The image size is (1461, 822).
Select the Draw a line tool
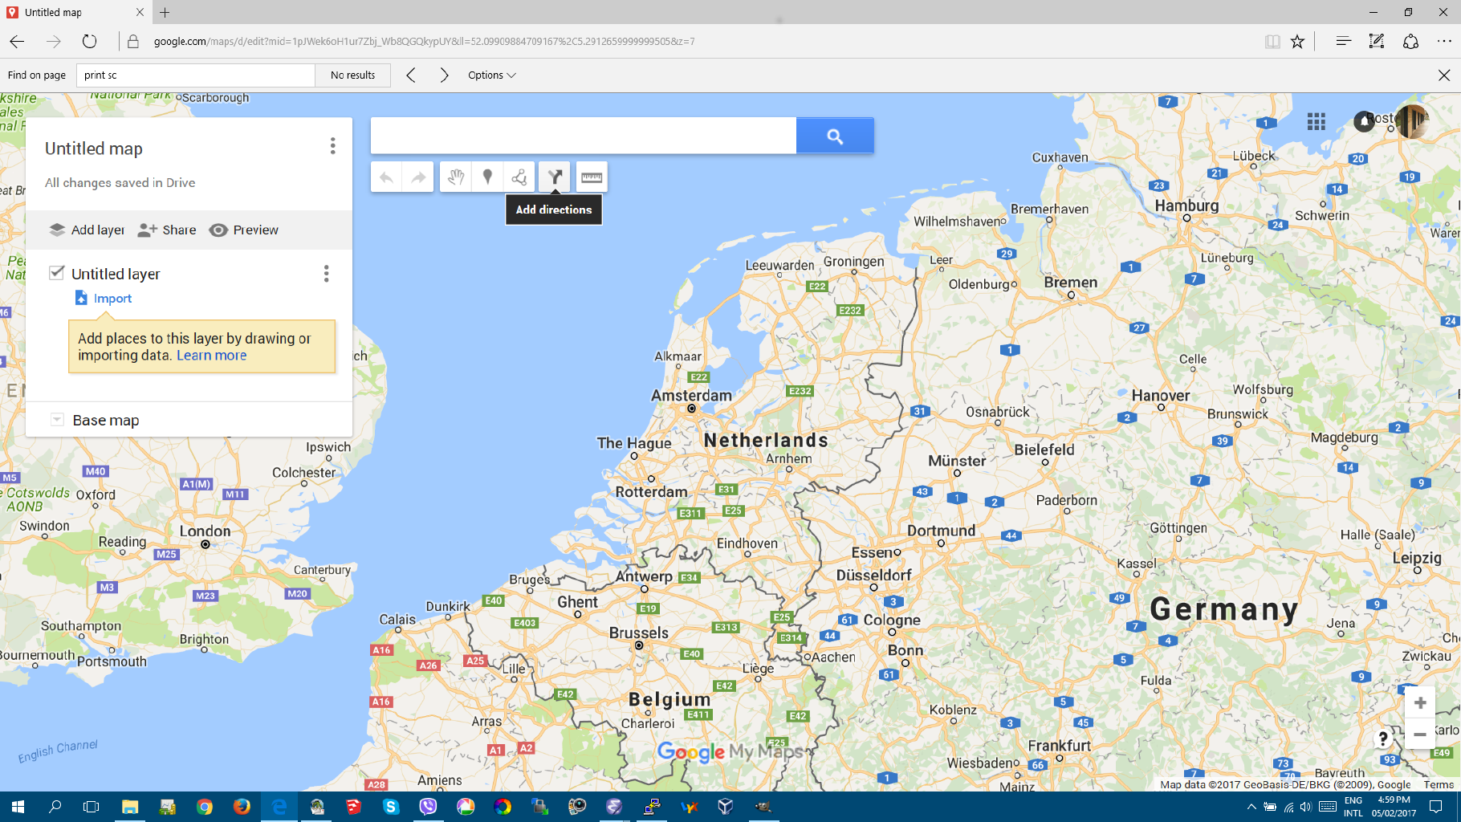click(519, 177)
